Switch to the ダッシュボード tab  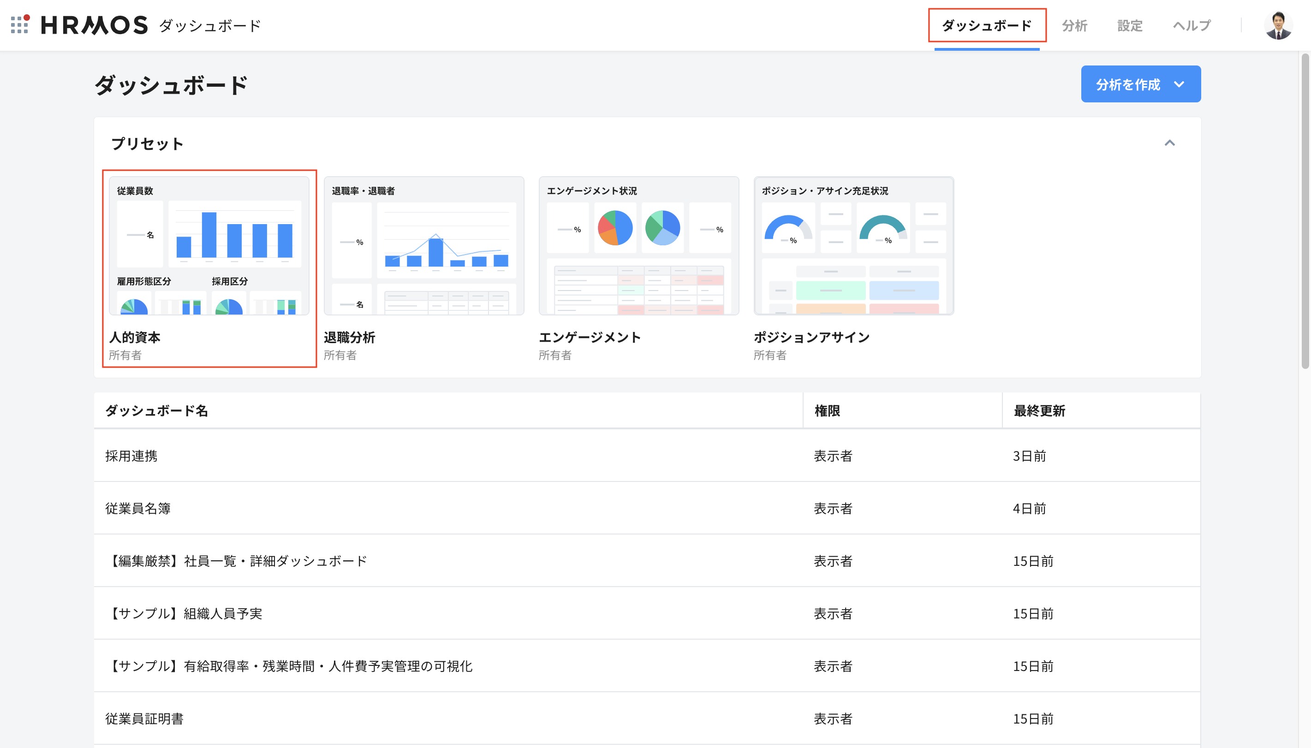pyautogui.click(x=986, y=25)
